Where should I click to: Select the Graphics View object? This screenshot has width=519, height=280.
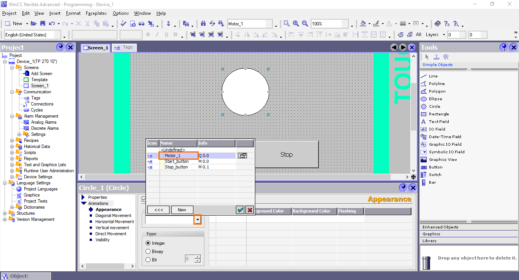coord(443,159)
